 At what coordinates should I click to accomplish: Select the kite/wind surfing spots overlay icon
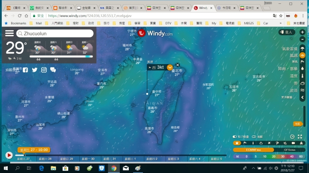click(285, 143)
